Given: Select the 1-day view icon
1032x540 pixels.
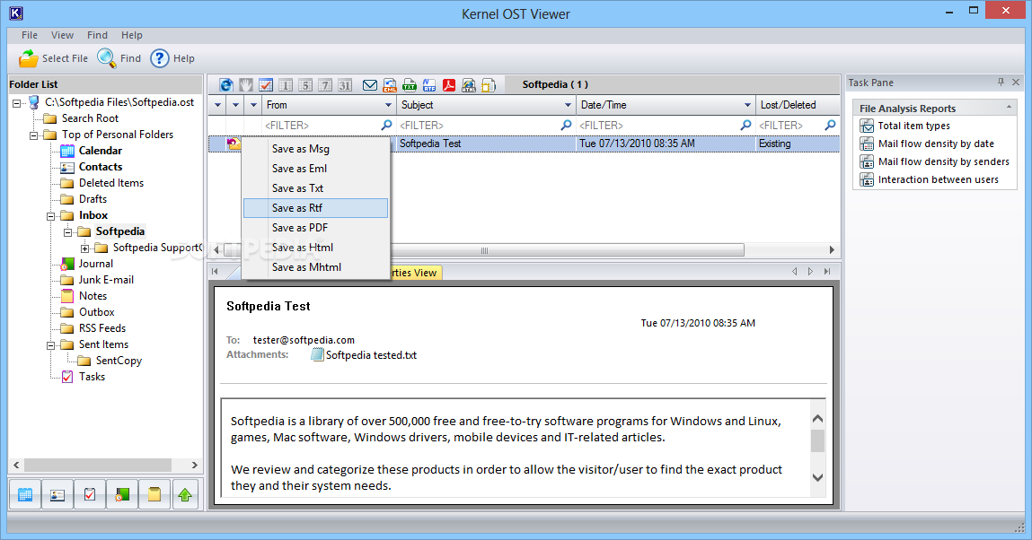Looking at the screenshot, I should pos(286,84).
